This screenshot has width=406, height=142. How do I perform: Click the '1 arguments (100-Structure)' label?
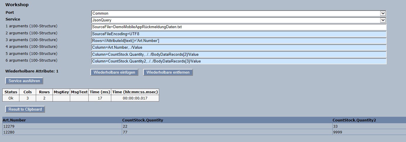pos(31,26)
